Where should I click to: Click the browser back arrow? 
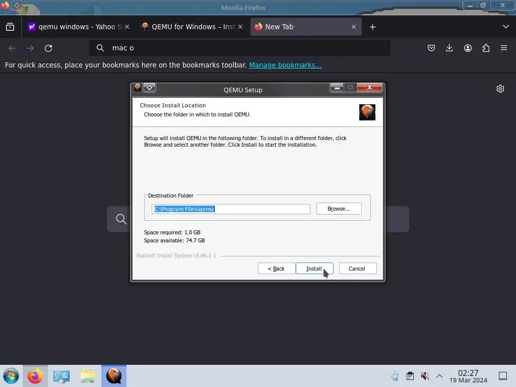pyautogui.click(x=12, y=48)
